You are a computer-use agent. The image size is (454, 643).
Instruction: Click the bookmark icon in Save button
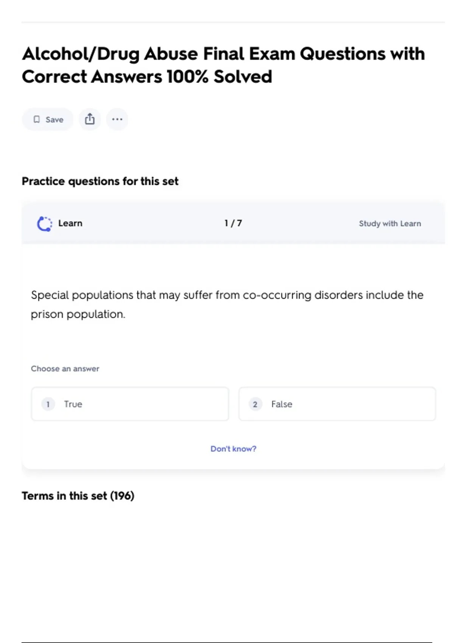pyautogui.click(x=37, y=120)
